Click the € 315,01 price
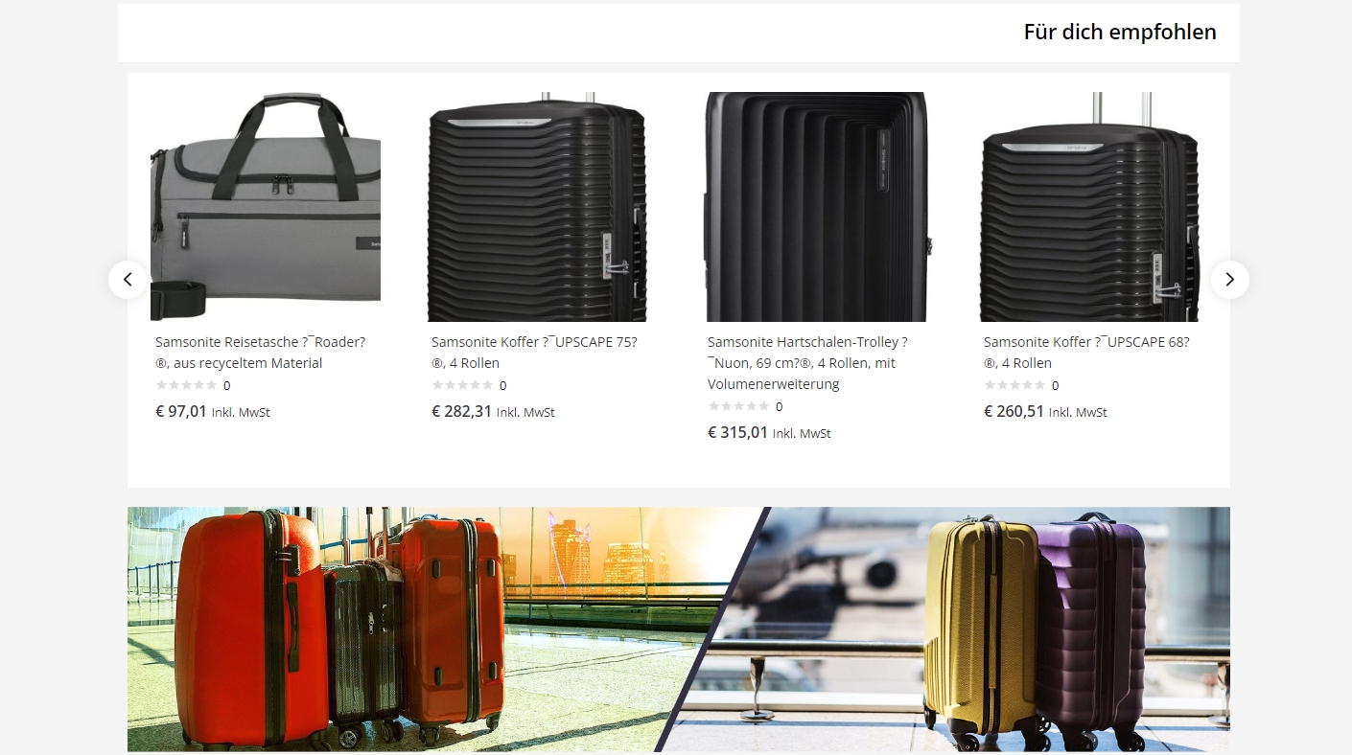The width and height of the screenshot is (1352, 755). [737, 432]
